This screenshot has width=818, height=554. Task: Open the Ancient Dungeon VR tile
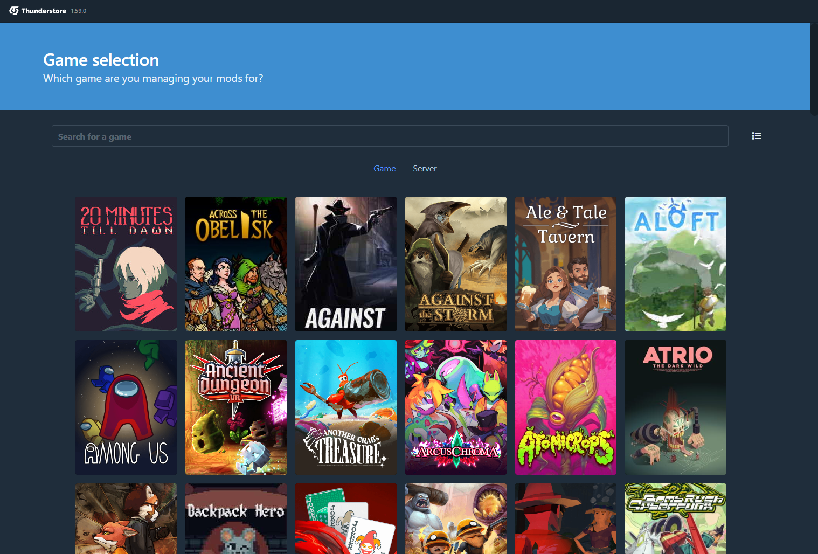click(x=236, y=407)
